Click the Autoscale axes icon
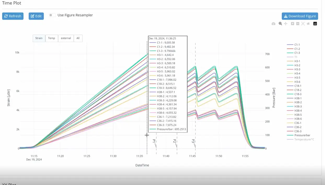The width and height of the screenshot is (325, 185). 303,24
